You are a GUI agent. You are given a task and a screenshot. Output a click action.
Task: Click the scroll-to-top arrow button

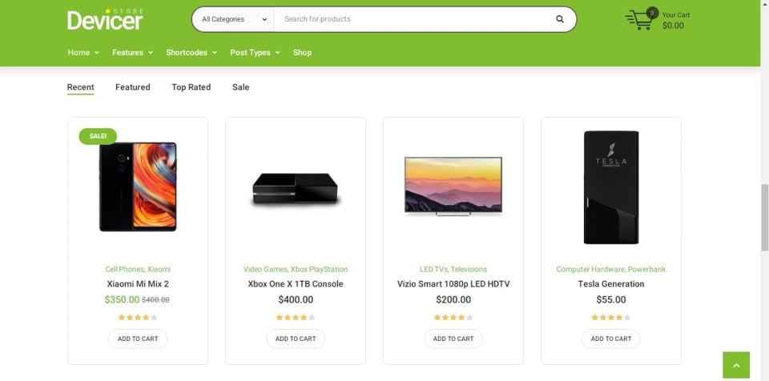point(736,365)
